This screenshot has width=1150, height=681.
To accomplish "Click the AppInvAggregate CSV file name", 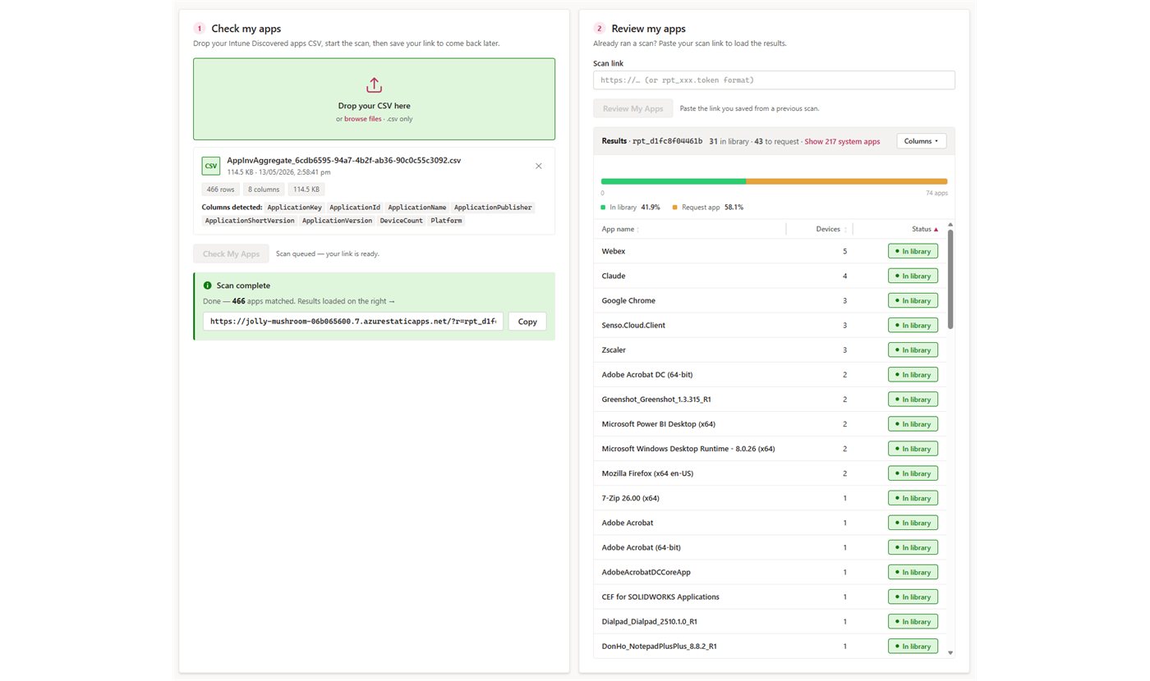I will click(x=343, y=160).
